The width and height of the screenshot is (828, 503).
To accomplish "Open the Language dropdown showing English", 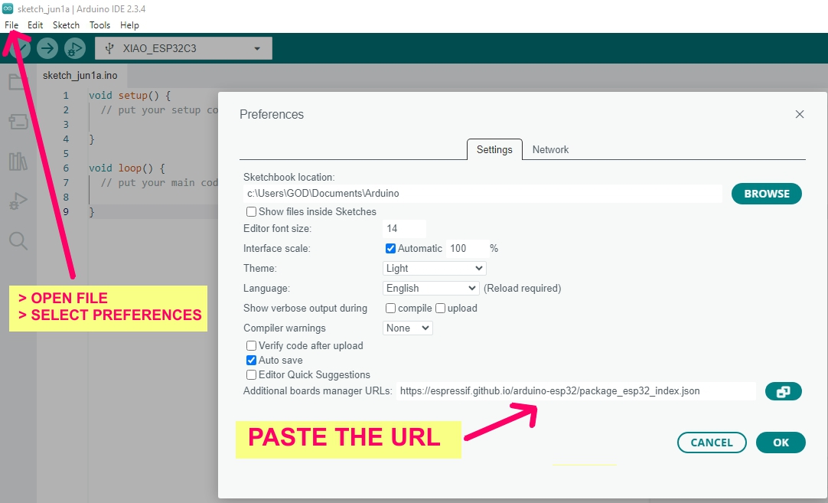I will pos(431,289).
